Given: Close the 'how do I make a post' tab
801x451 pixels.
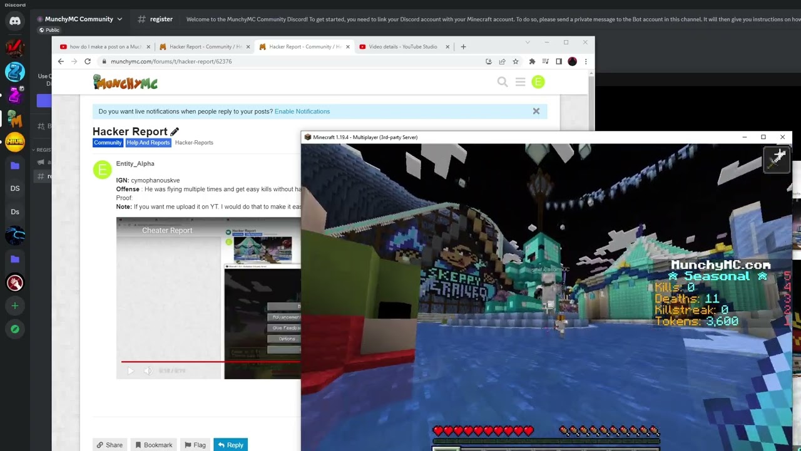Looking at the screenshot, I should (148, 46).
